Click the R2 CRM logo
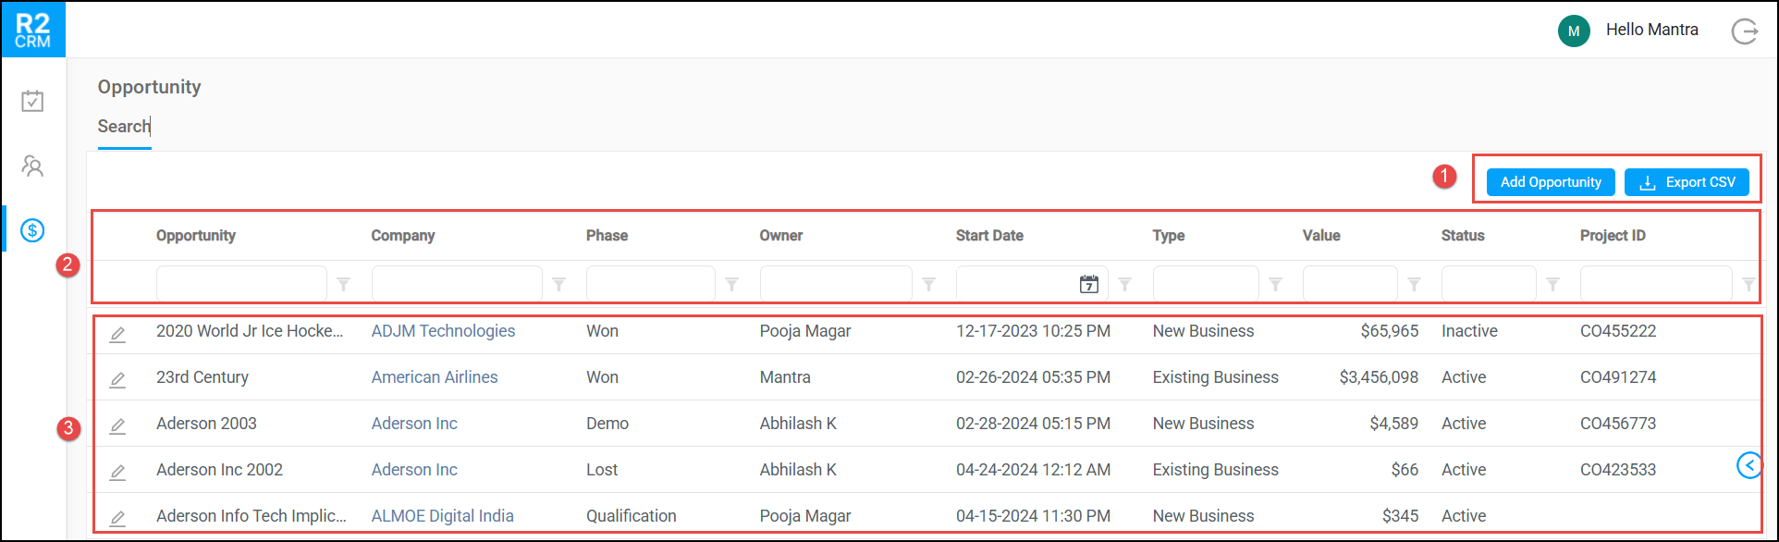The height and width of the screenshot is (542, 1779). tap(33, 30)
